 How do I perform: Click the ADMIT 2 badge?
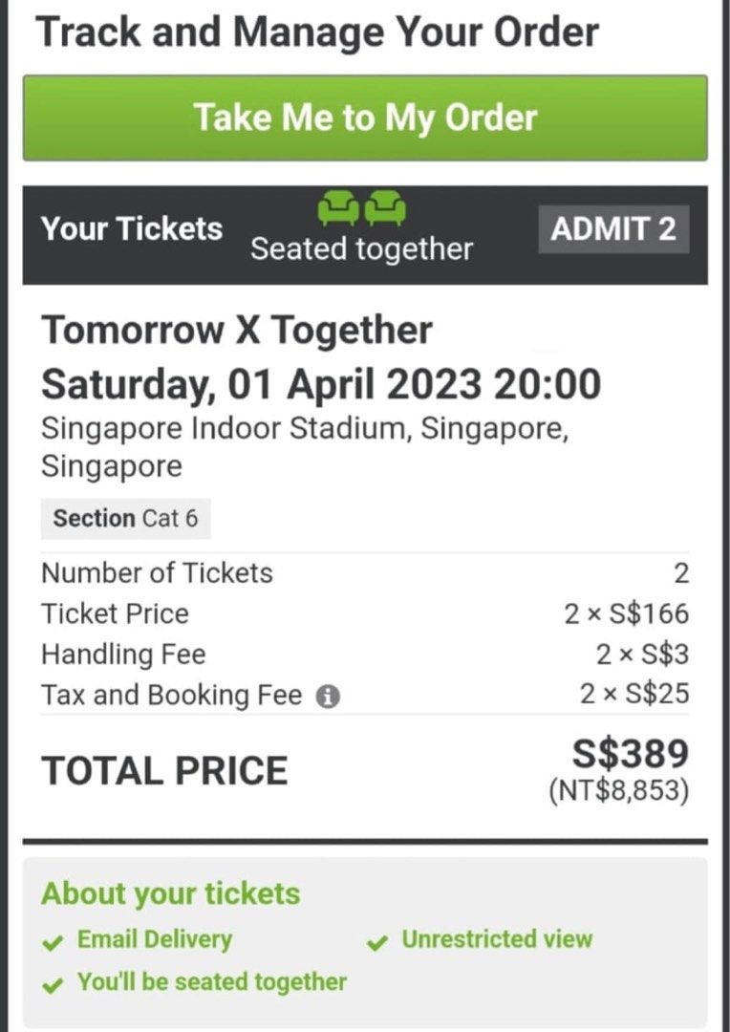[613, 228]
